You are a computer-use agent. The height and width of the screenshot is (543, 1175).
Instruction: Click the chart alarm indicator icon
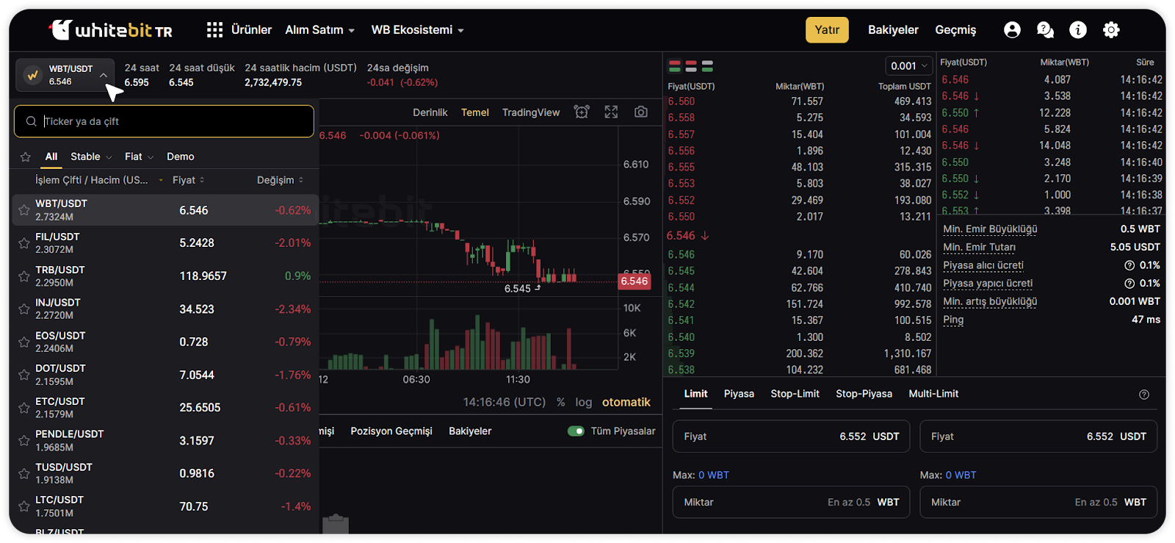tap(582, 112)
